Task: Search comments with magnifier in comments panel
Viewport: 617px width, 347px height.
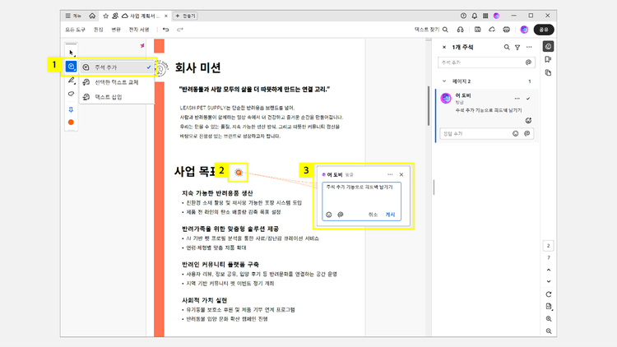Action: [507, 47]
